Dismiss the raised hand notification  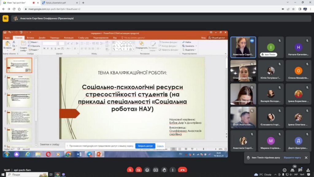(306, 158)
